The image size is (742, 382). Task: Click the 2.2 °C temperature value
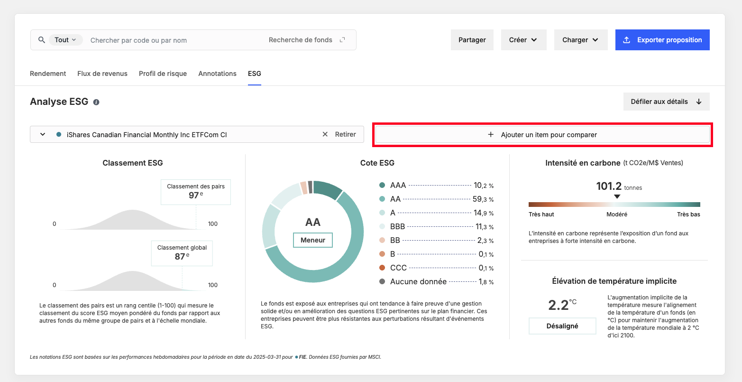pos(562,305)
